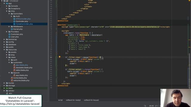This screenshot has width=191, height=107.
Task: Collapse the Controllers folder arrow
Action: click(x=9, y=14)
